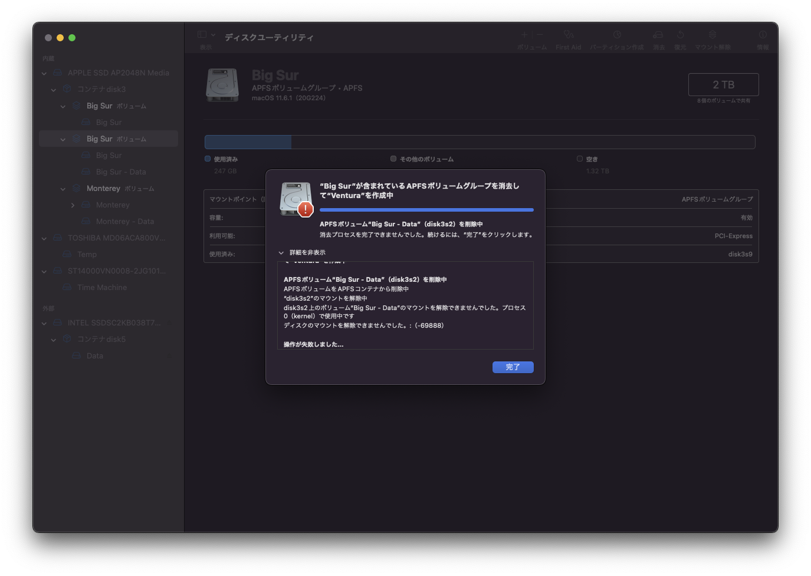Click the INTEL SSDSC2KB038T7 drive icon
The image size is (811, 576).
[x=58, y=322]
